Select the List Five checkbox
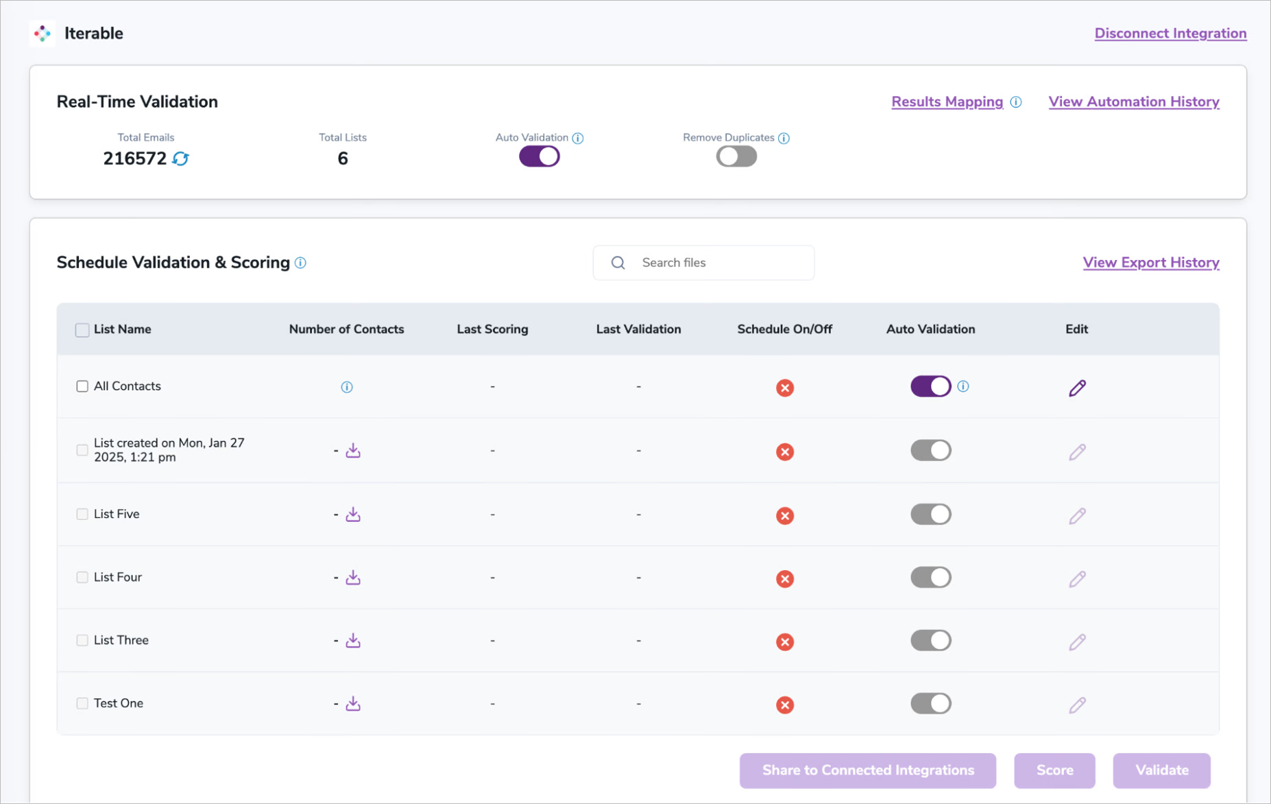Viewport: 1271px width, 804px height. (82, 514)
